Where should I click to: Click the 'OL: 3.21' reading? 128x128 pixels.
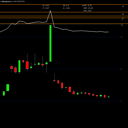click(88, 11)
